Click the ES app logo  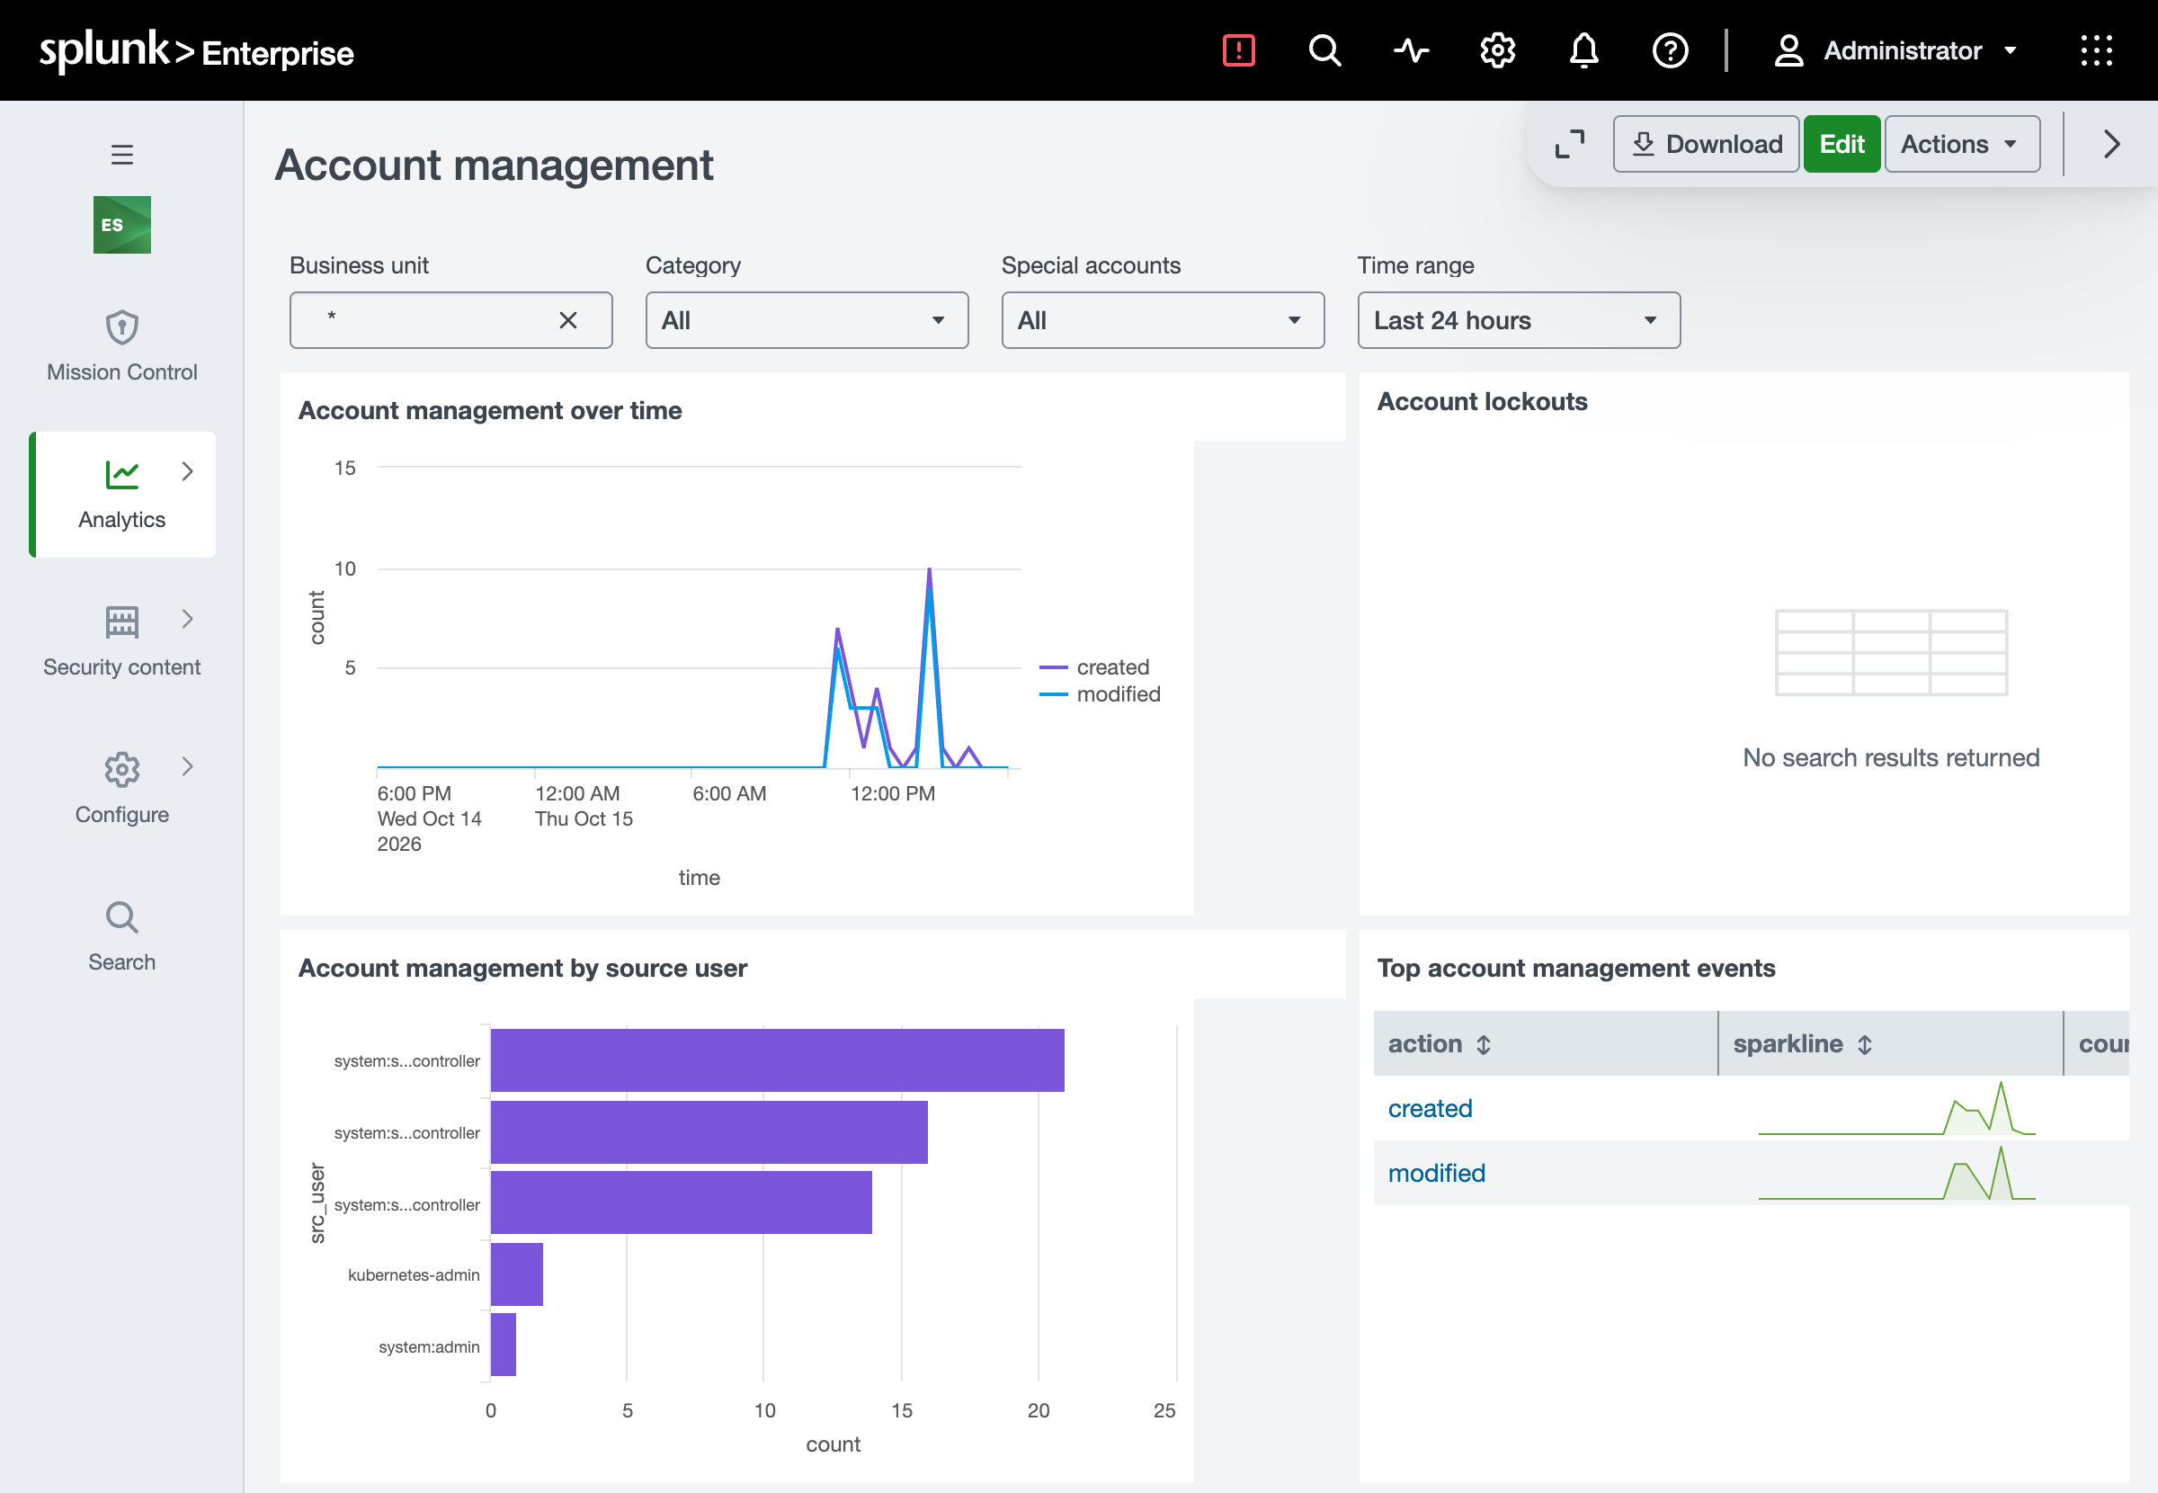pos(121,225)
